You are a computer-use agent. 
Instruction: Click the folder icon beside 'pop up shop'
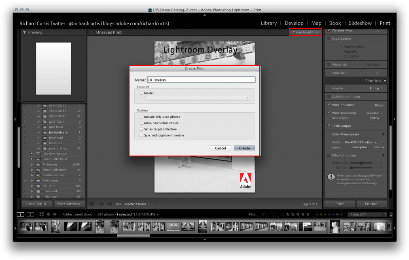(x=45, y=148)
